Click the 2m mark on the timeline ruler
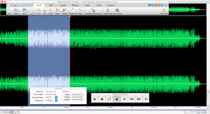Image resolution: width=210 pixels, height=114 pixels. [88, 107]
